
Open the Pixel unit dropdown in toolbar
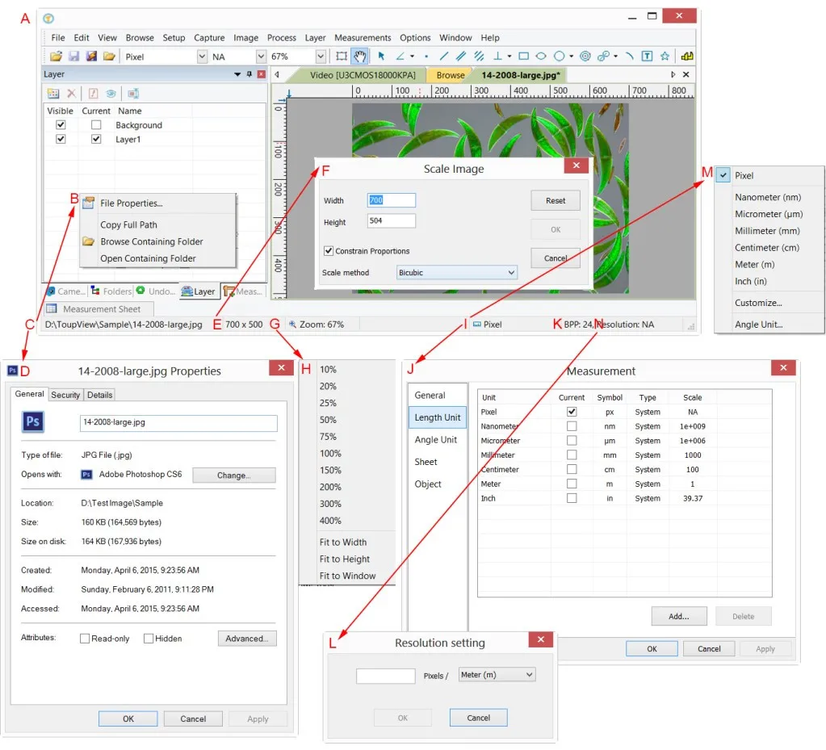(x=202, y=57)
